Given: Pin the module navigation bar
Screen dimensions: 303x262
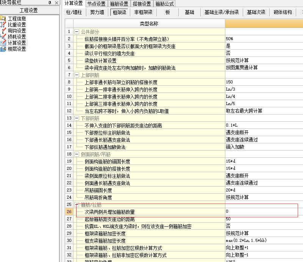Looking at the screenshot, I should click(x=50, y=3).
